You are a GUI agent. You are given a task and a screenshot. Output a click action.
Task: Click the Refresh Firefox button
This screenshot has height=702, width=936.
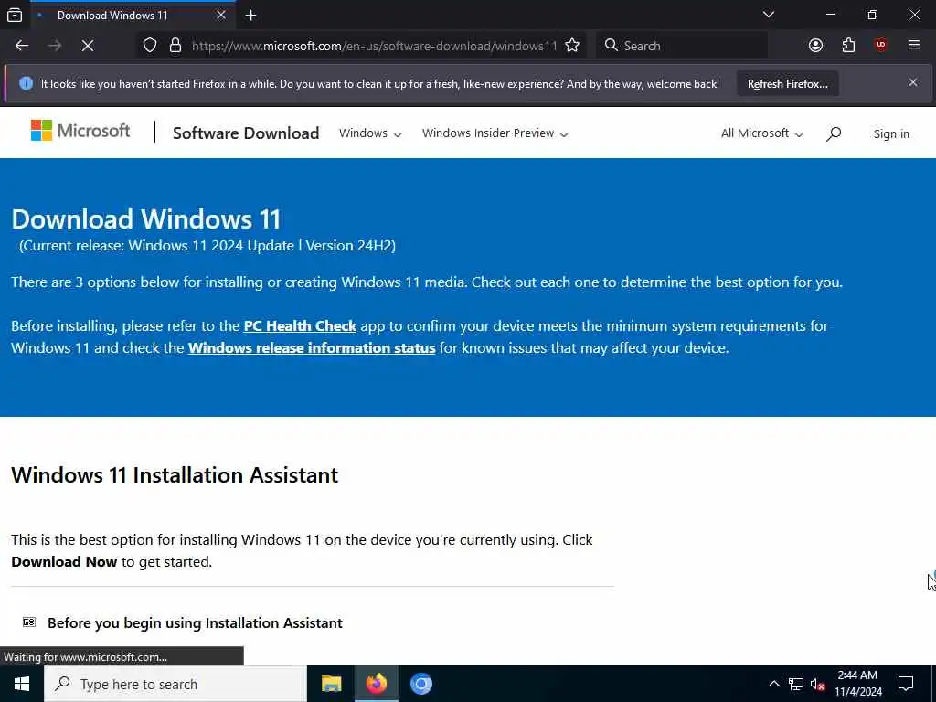coord(787,83)
